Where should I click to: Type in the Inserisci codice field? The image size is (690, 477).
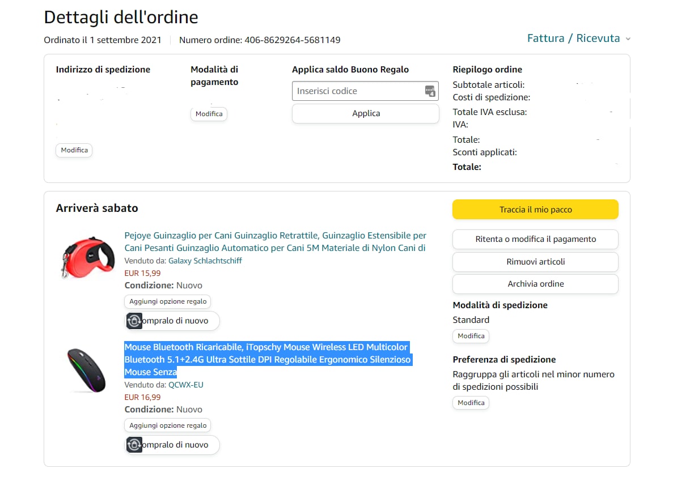point(357,91)
